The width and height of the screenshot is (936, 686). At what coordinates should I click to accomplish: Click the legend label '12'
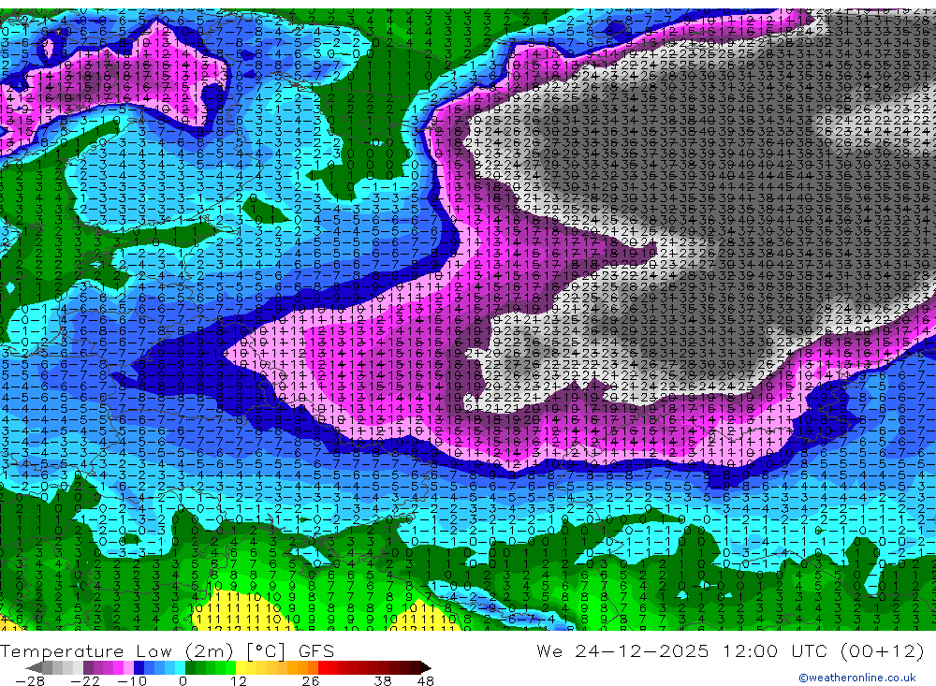[239, 681]
